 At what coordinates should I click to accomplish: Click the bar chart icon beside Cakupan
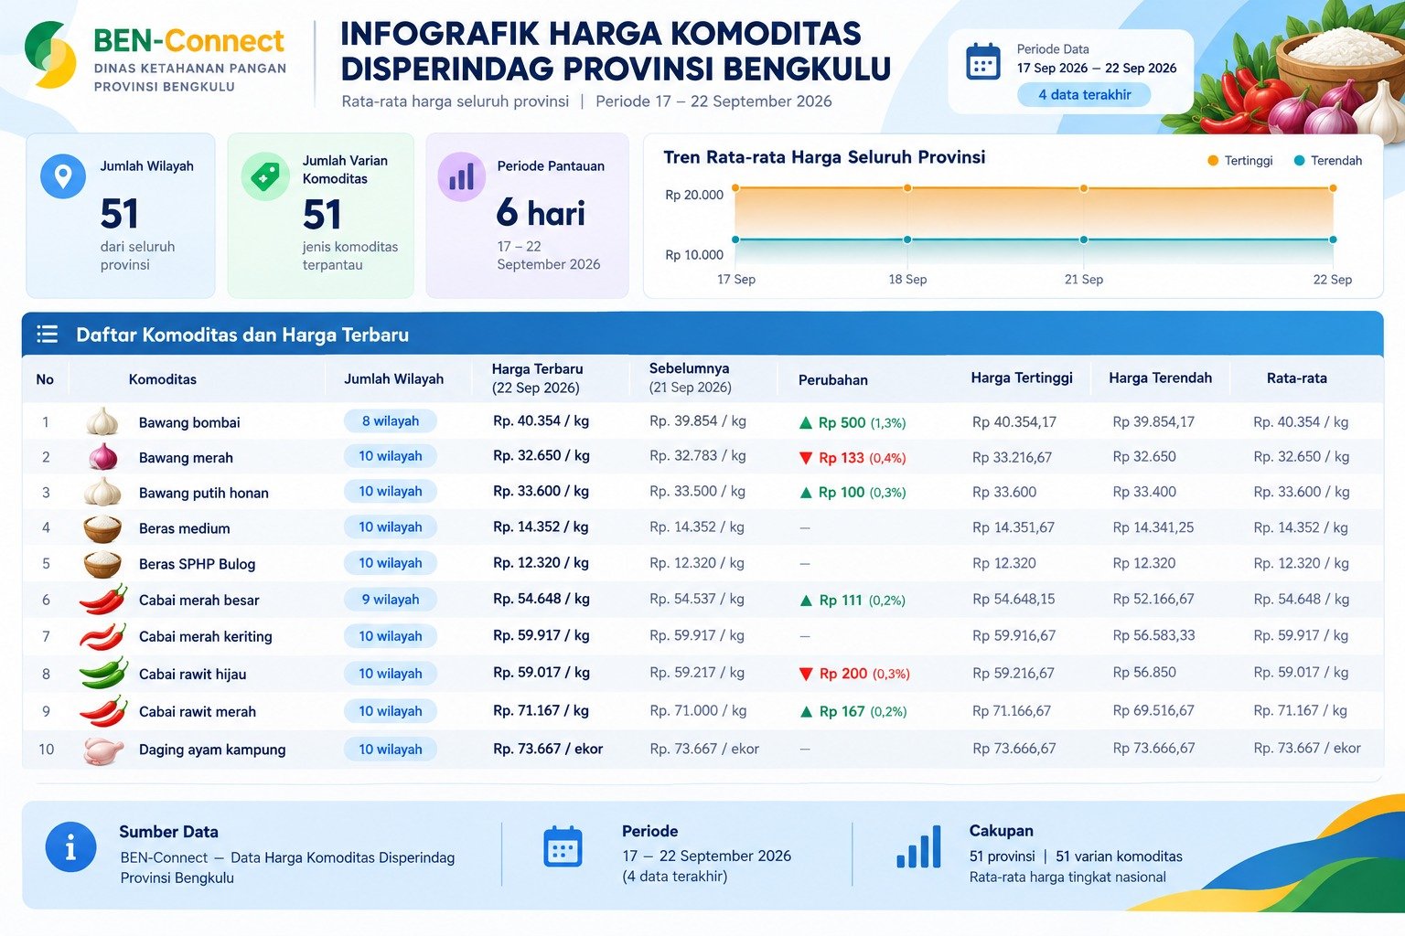(x=918, y=846)
